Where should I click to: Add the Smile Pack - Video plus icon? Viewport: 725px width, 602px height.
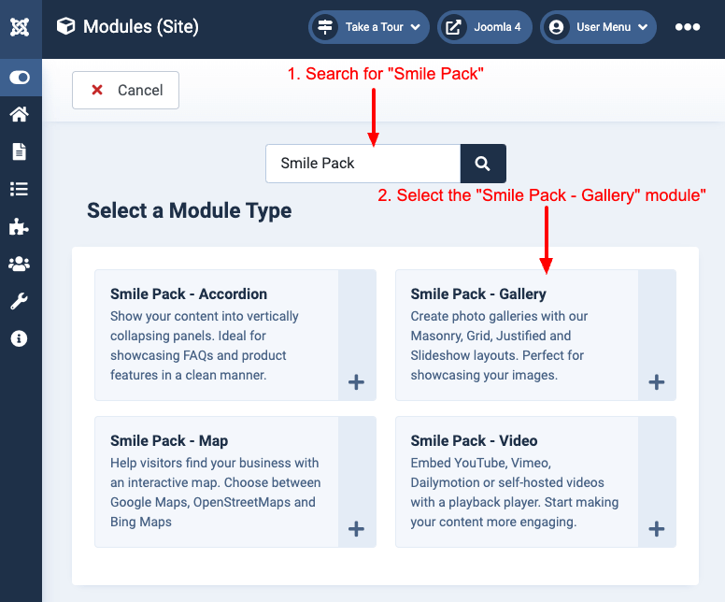657,529
